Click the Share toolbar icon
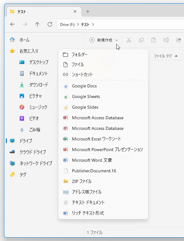 [x=179, y=40]
